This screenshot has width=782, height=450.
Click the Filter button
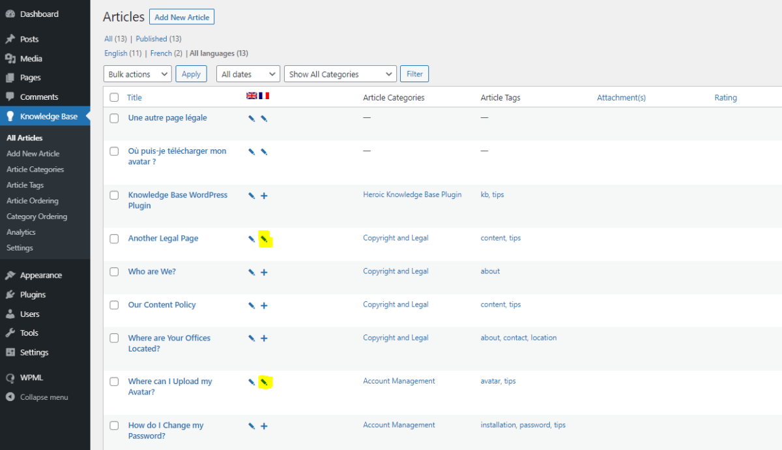pos(414,74)
